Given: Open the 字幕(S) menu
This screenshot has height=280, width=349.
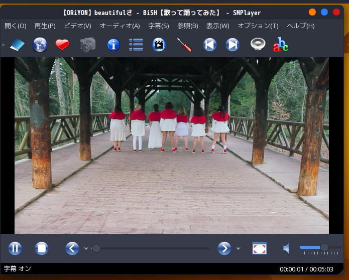Looking at the screenshot, I should 159,26.
